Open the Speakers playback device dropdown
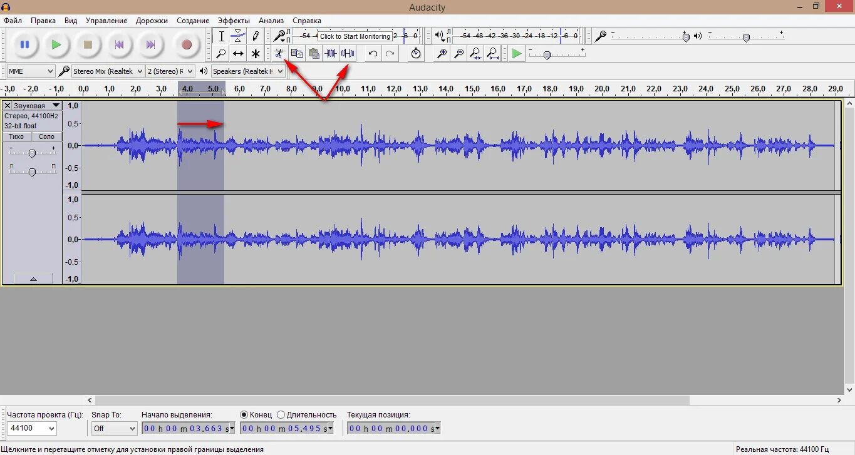The height and width of the screenshot is (455, 855). 248,71
